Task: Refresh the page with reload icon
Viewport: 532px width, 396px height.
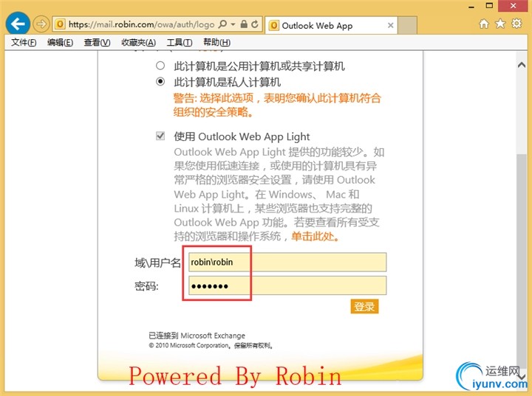Action: (254, 24)
